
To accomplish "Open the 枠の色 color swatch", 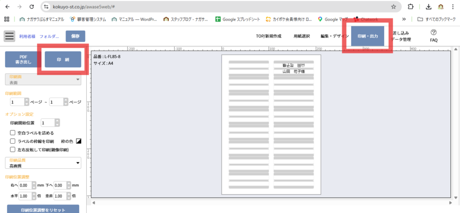I will tap(79, 141).
